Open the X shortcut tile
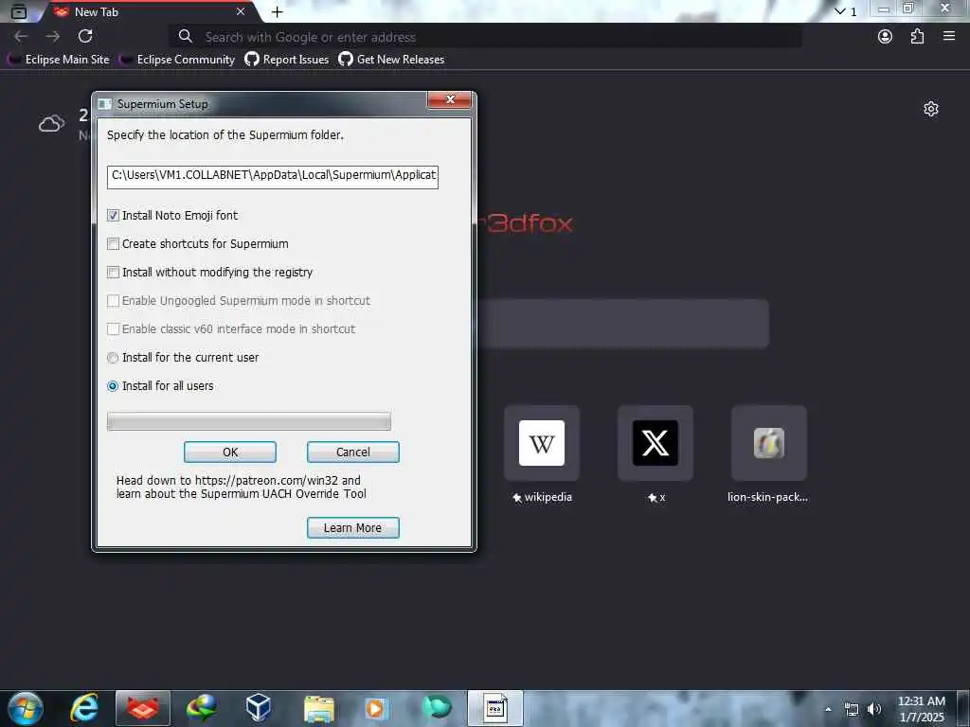Screen dimensions: 970x727 (x=656, y=443)
